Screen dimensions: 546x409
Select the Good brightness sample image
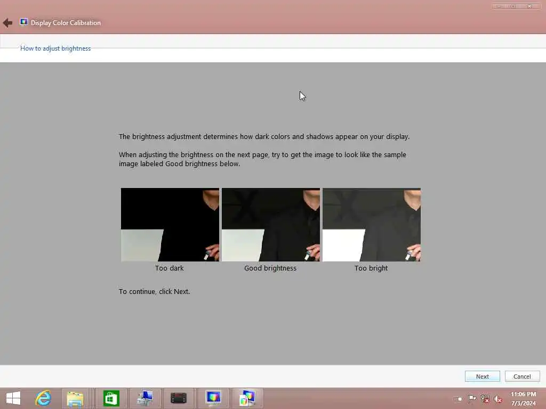click(x=270, y=225)
